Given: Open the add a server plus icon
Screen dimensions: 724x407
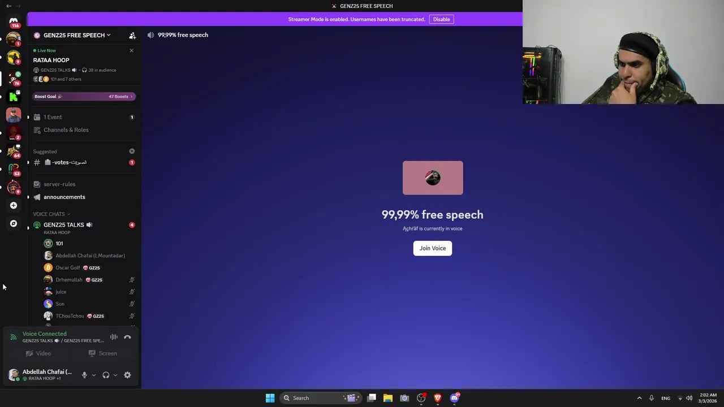Looking at the screenshot, I should tap(14, 205).
